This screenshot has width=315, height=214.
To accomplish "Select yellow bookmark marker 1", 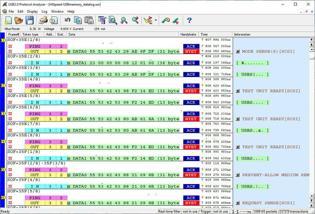I will (x=3, y=41).
